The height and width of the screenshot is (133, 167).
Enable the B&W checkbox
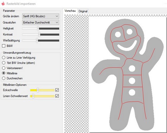[4, 46]
